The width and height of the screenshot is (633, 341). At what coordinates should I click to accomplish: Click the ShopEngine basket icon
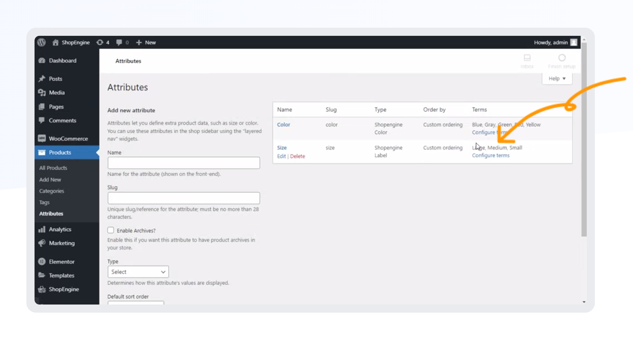point(42,289)
